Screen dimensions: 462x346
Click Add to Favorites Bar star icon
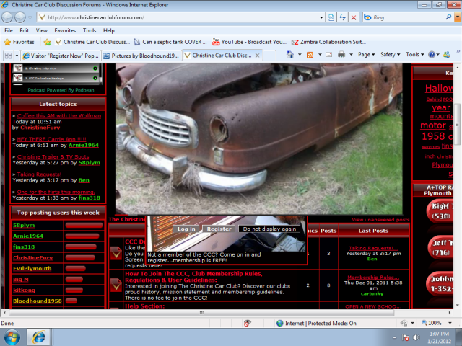(47, 42)
